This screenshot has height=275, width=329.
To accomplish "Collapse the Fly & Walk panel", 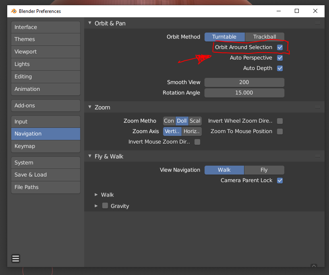I will 90,156.
